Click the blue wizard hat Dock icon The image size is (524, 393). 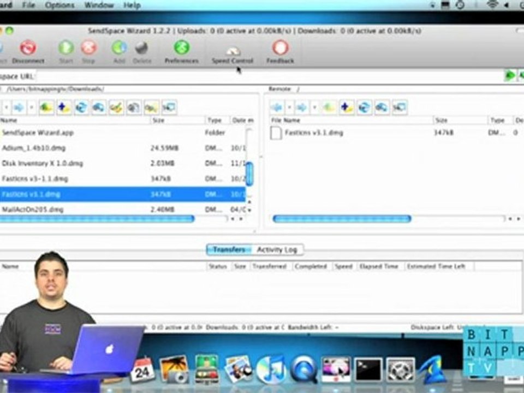(432, 370)
